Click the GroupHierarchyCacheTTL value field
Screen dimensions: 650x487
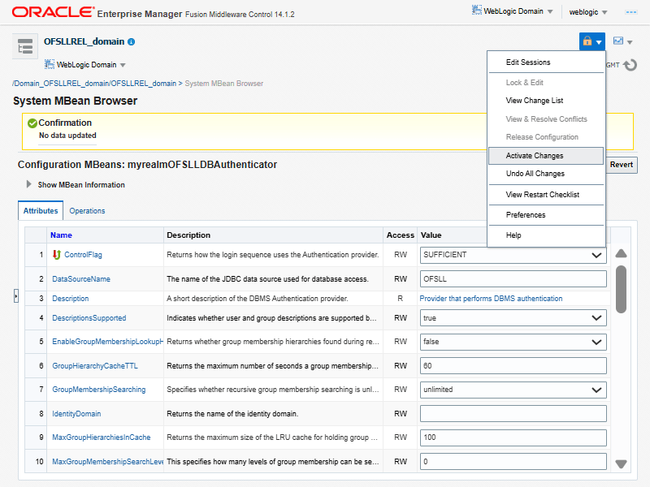point(513,366)
